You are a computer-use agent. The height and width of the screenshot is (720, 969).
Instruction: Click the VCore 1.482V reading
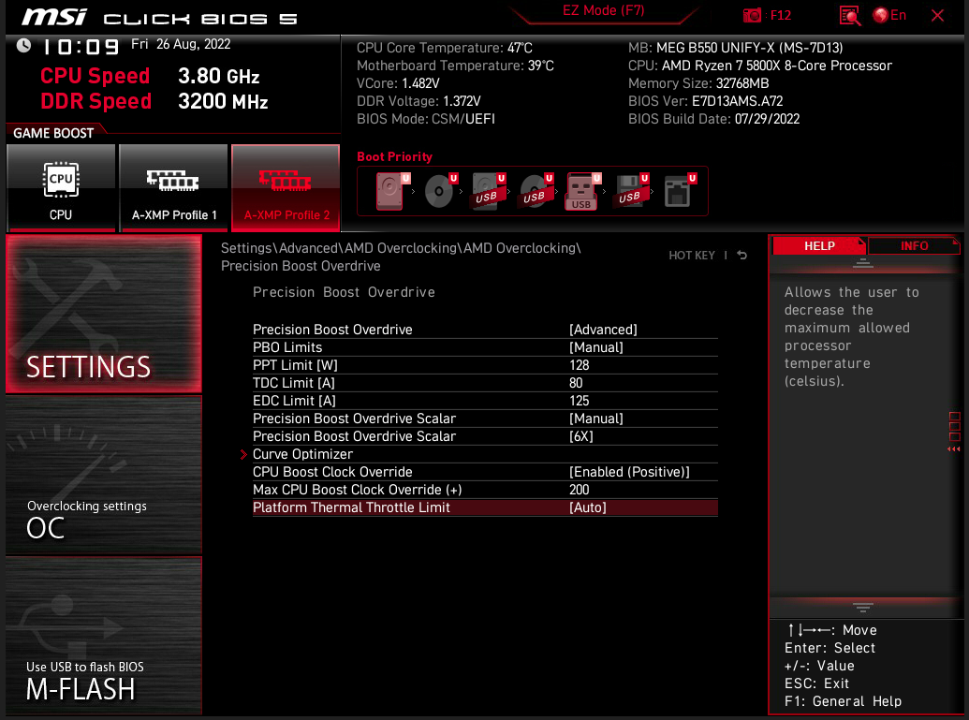tap(398, 83)
